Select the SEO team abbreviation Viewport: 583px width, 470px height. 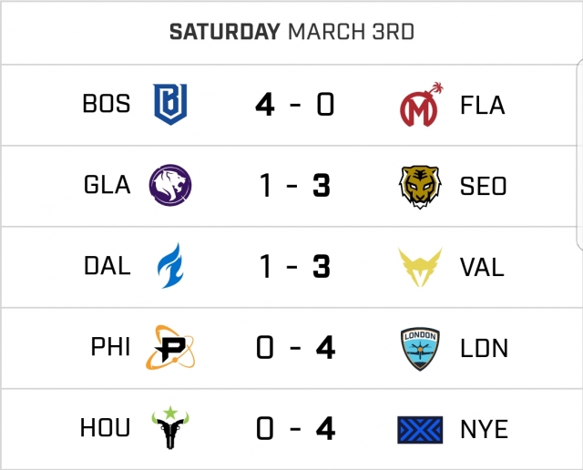pos(484,186)
